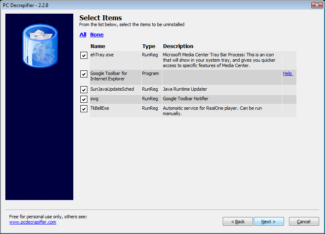The width and height of the screenshot is (325, 234).
Task: Click the Name column header
Action: 98,46
